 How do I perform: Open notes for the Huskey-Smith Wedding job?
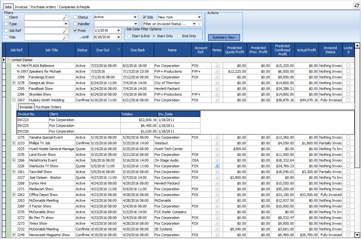pyautogui.click(x=217, y=100)
